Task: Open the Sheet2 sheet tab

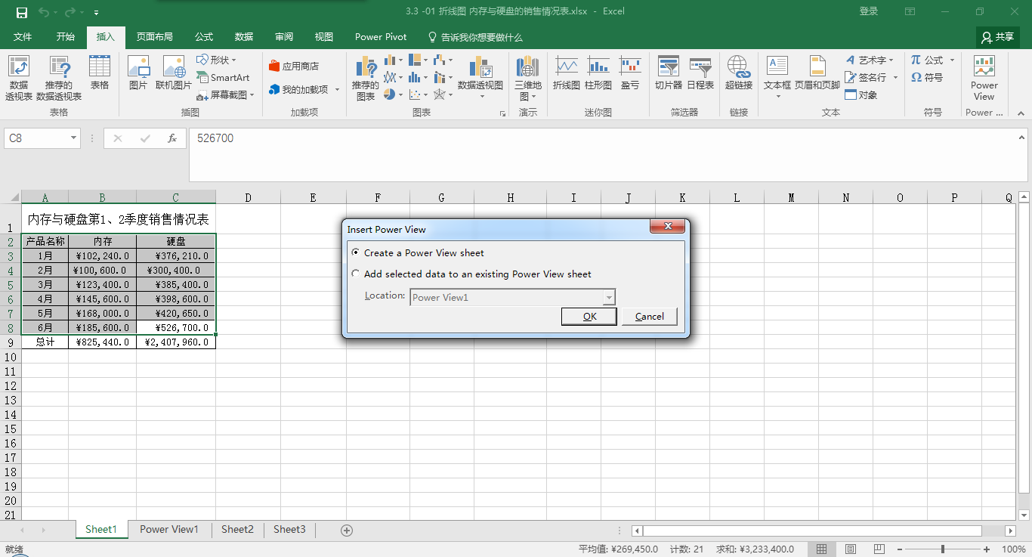Action: [237, 530]
